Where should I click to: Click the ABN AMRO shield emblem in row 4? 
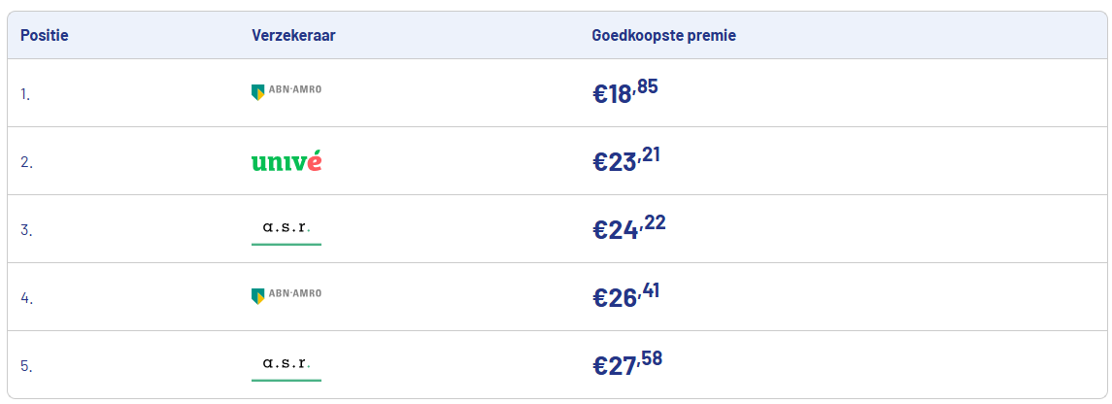[257, 295]
